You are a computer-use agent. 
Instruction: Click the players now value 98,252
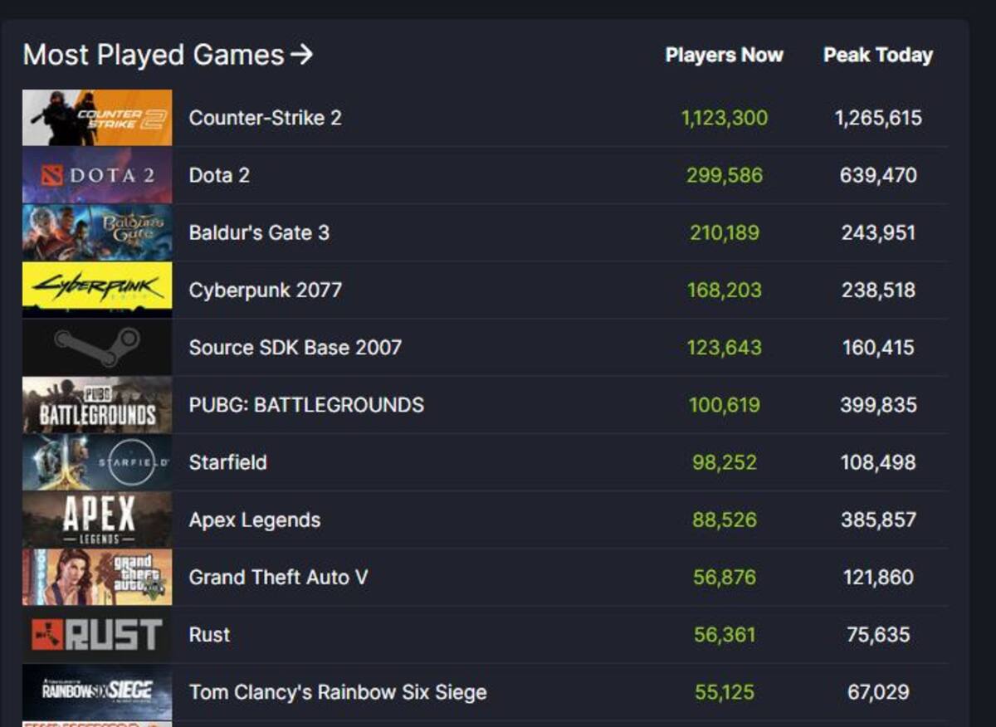(725, 462)
